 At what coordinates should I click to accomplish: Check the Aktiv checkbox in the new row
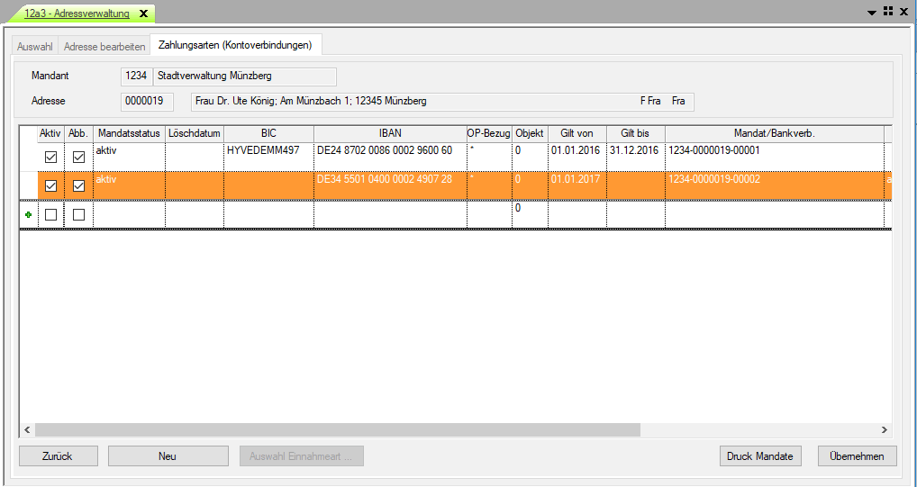51,215
